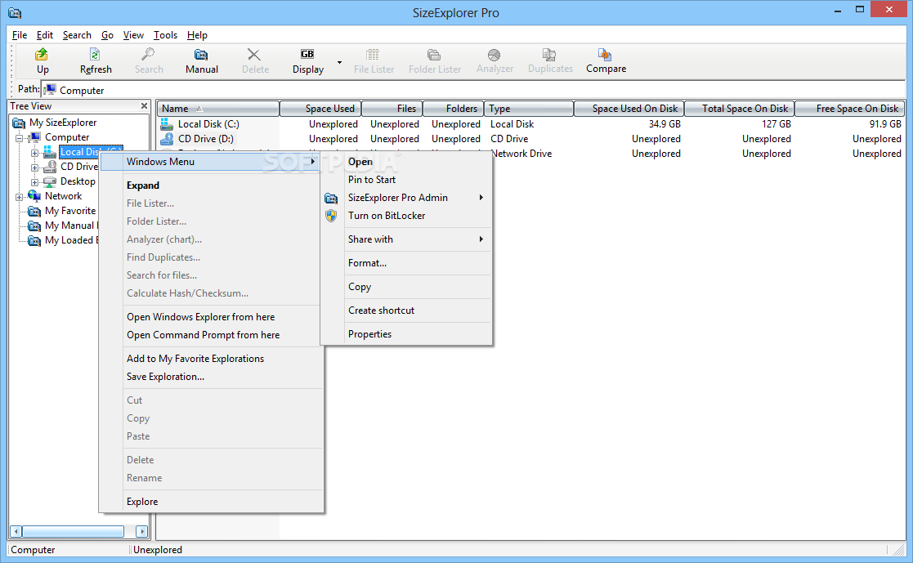This screenshot has height=563, width=913.
Task: Sort by the Files column header
Action: pos(392,109)
